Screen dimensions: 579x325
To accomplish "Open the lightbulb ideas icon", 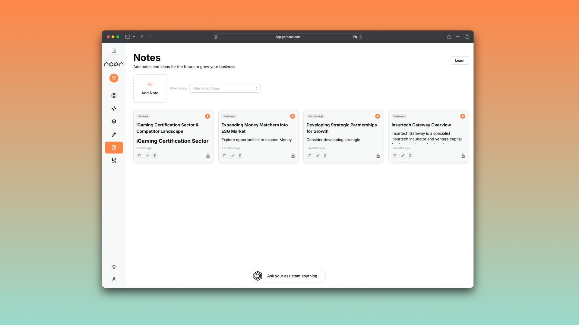I will click(114, 267).
